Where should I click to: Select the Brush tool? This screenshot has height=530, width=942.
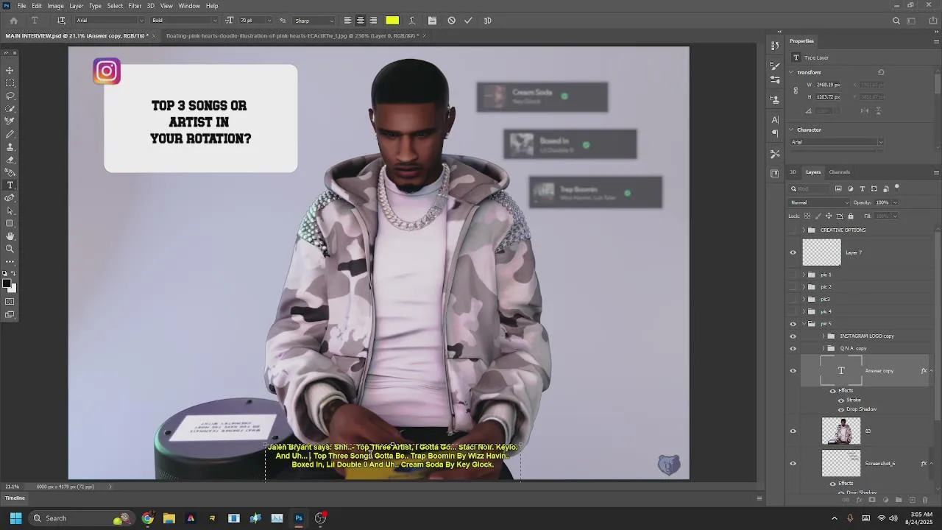[x=10, y=134]
